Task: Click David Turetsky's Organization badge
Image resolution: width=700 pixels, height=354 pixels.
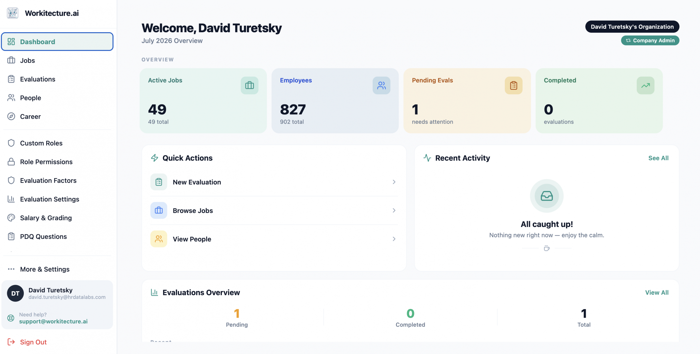Action: (x=632, y=27)
